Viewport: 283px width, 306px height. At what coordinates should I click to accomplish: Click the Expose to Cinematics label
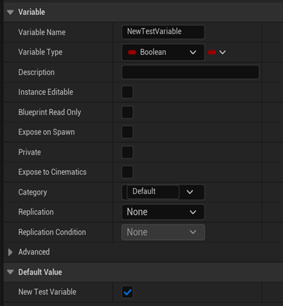click(x=53, y=172)
